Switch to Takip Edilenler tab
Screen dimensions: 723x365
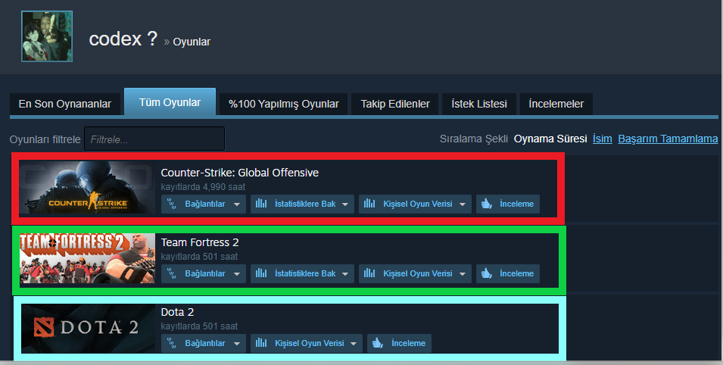coord(395,104)
